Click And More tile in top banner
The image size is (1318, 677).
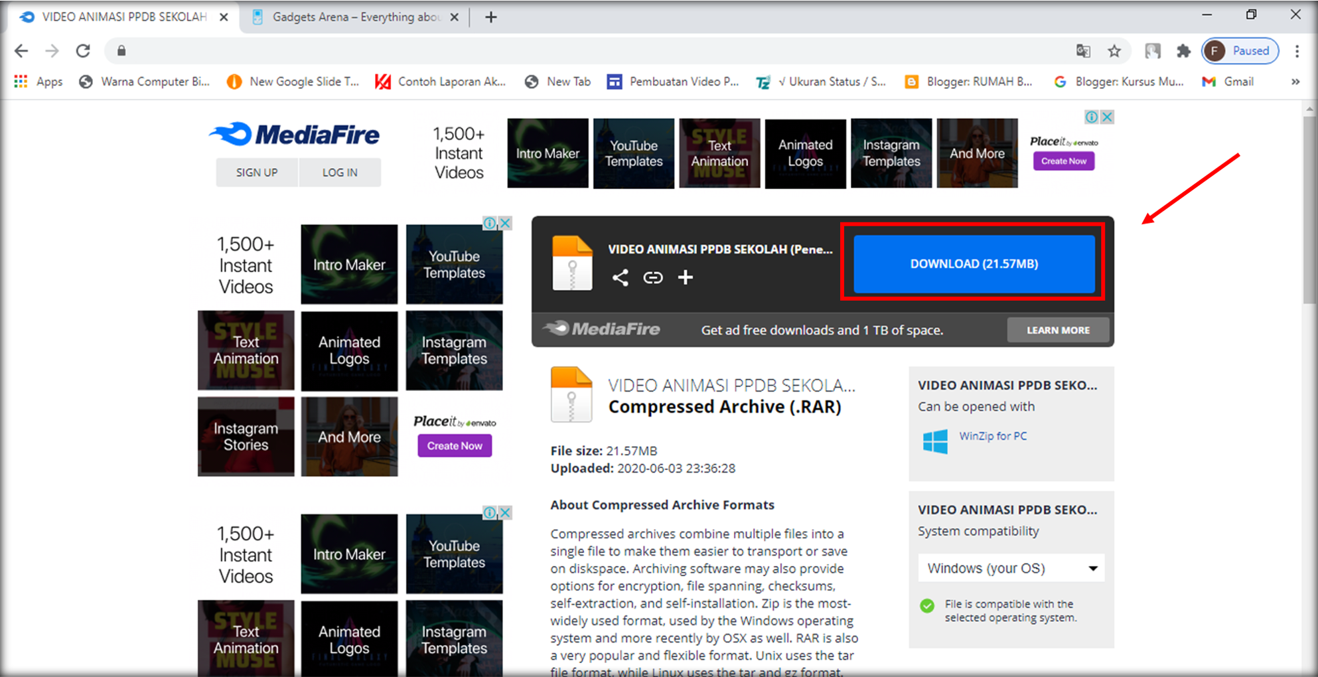coord(977,153)
